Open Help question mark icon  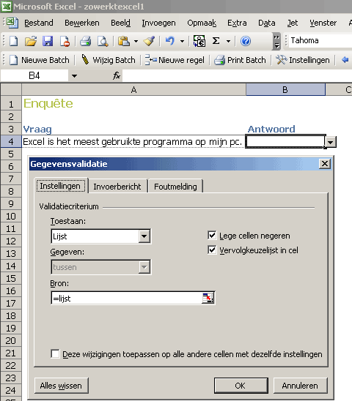click(246, 41)
